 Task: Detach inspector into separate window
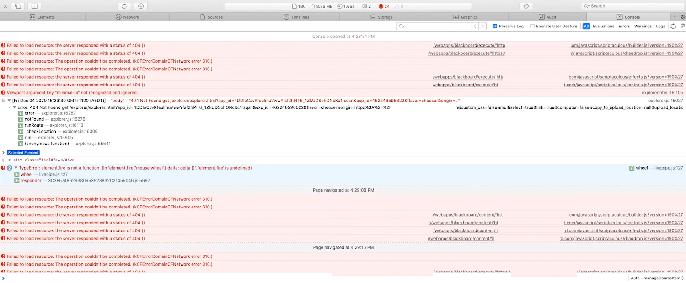point(18,6)
